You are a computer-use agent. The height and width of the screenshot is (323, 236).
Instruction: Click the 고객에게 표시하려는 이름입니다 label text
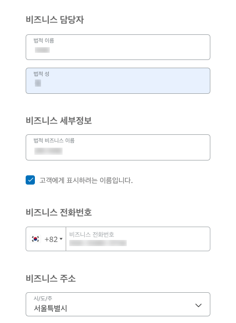point(86,180)
